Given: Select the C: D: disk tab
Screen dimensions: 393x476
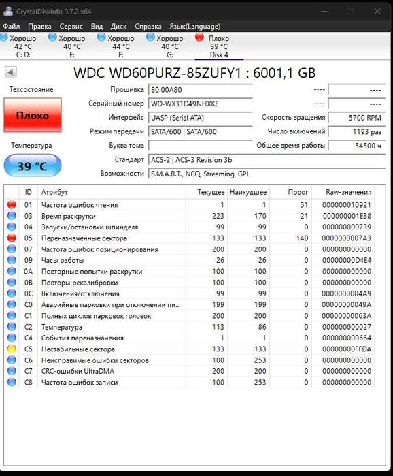Looking at the screenshot, I should click(x=23, y=46).
